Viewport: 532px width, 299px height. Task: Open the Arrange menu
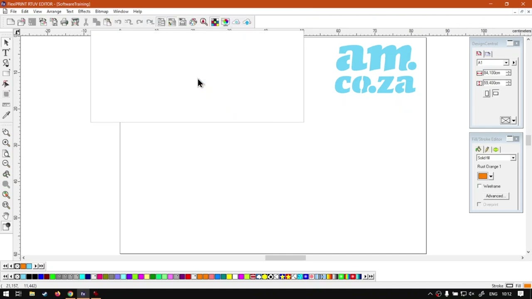point(54,12)
